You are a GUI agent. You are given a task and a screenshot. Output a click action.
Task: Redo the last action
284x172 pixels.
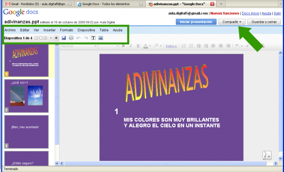coord(86,38)
